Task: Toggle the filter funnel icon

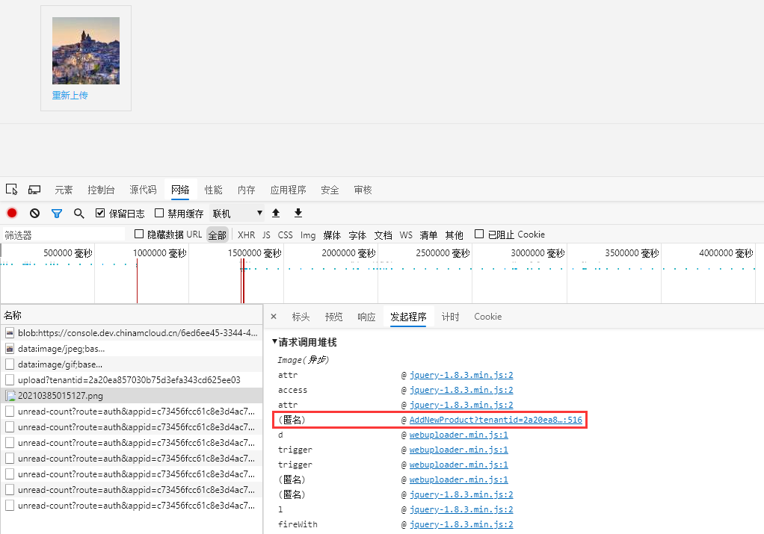Action: click(57, 213)
